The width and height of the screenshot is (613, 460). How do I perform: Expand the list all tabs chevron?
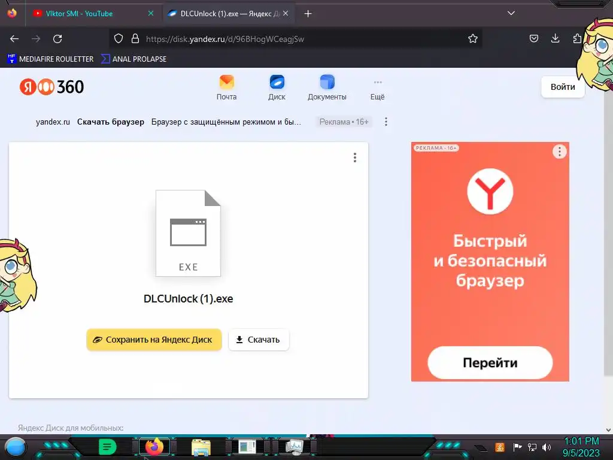click(x=511, y=13)
